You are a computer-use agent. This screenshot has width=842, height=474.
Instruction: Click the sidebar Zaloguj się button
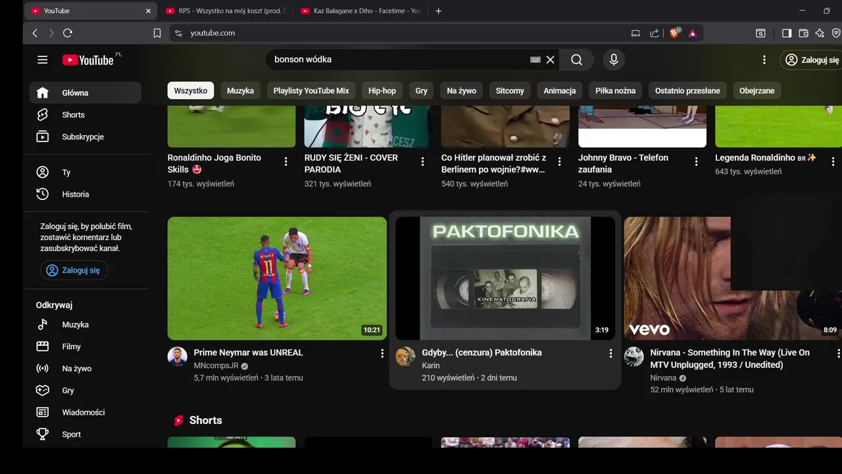click(x=74, y=271)
